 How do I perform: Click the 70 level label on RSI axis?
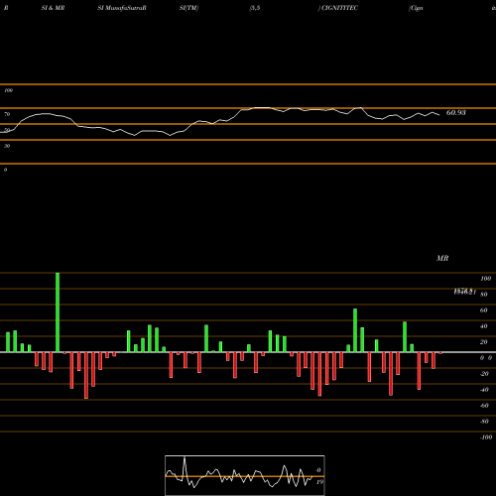(x=7, y=114)
